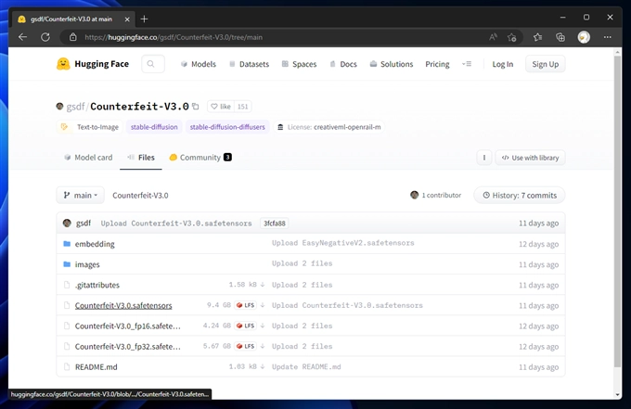Open browser Settings and more menu

607,37
